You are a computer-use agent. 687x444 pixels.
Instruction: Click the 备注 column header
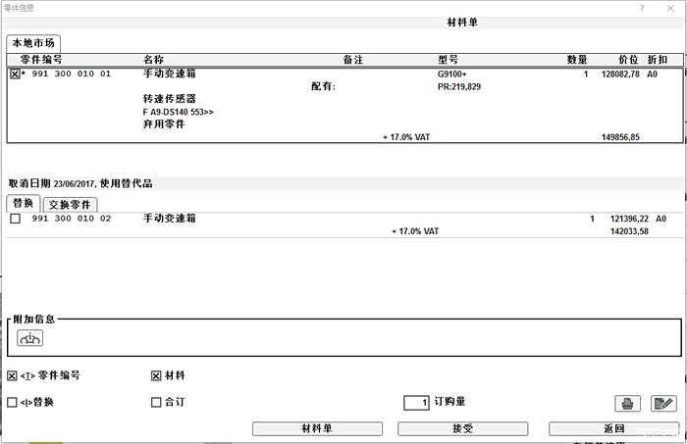tap(353, 60)
